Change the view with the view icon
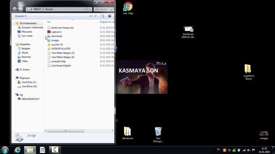This screenshot has width=275, height=154. (92, 16)
